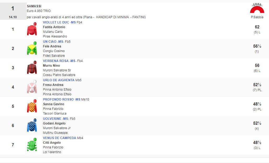Click the red-yellow checkered silk for Profondo Rosso
The image size is (269, 163).
[x=32, y=106]
